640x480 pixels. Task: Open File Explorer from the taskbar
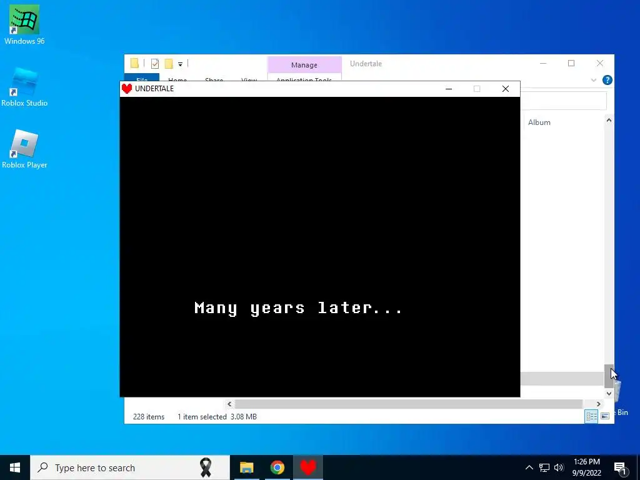coord(246,467)
